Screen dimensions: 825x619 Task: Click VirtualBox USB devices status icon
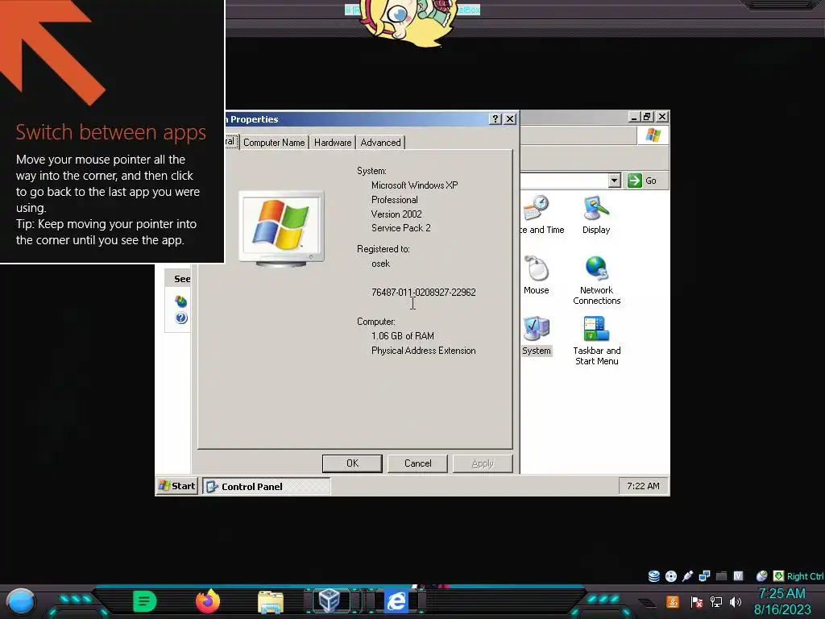(x=688, y=575)
